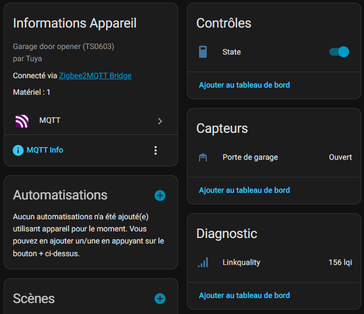Open the Zigbee2MQTT Bridge link
Viewport: 364px width, 314px height.
(x=95, y=75)
